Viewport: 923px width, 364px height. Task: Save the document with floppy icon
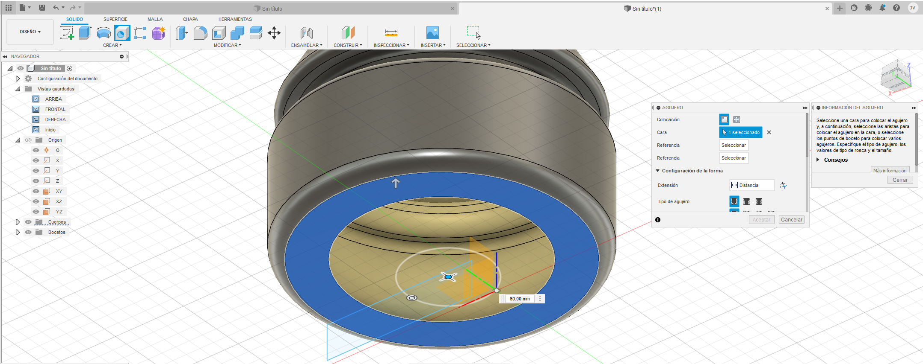pos(41,8)
